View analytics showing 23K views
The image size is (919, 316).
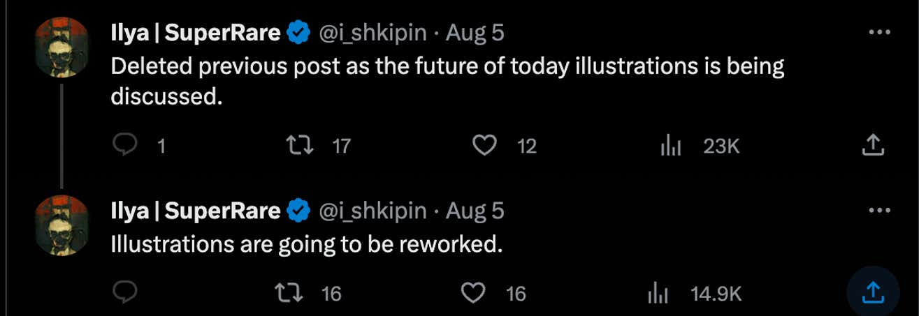point(671,145)
